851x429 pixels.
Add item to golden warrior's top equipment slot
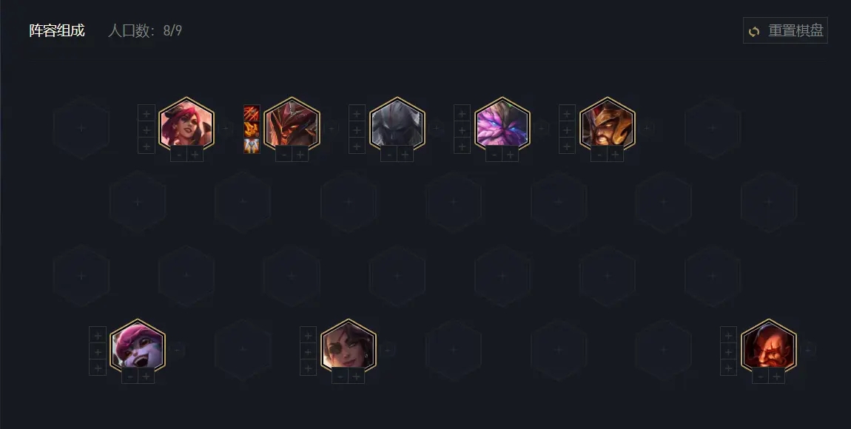tap(567, 113)
